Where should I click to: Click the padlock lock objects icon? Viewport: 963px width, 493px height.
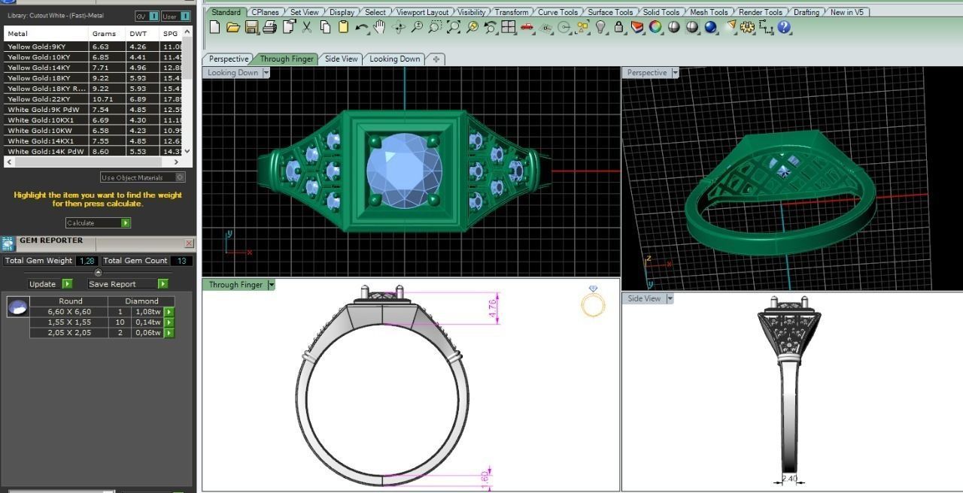click(618, 27)
